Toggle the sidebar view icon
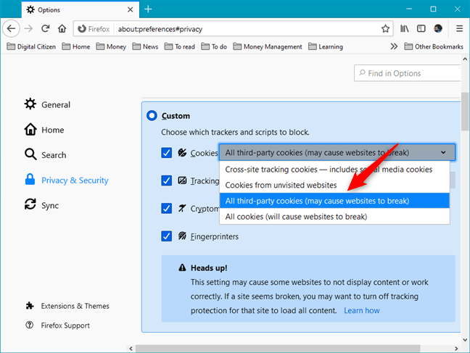Screen dimensions: 470x353 click(421, 28)
